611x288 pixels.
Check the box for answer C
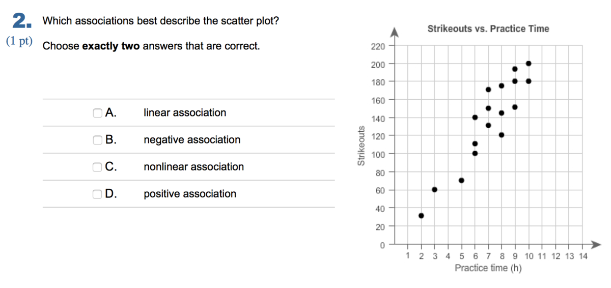point(97,167)
